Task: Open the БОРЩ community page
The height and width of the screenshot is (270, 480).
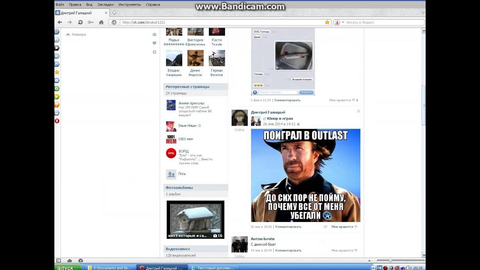Action: click(183, 151)
